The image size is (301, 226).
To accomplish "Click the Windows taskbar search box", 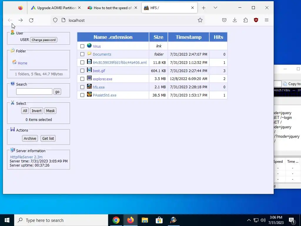I will (61, 220).
